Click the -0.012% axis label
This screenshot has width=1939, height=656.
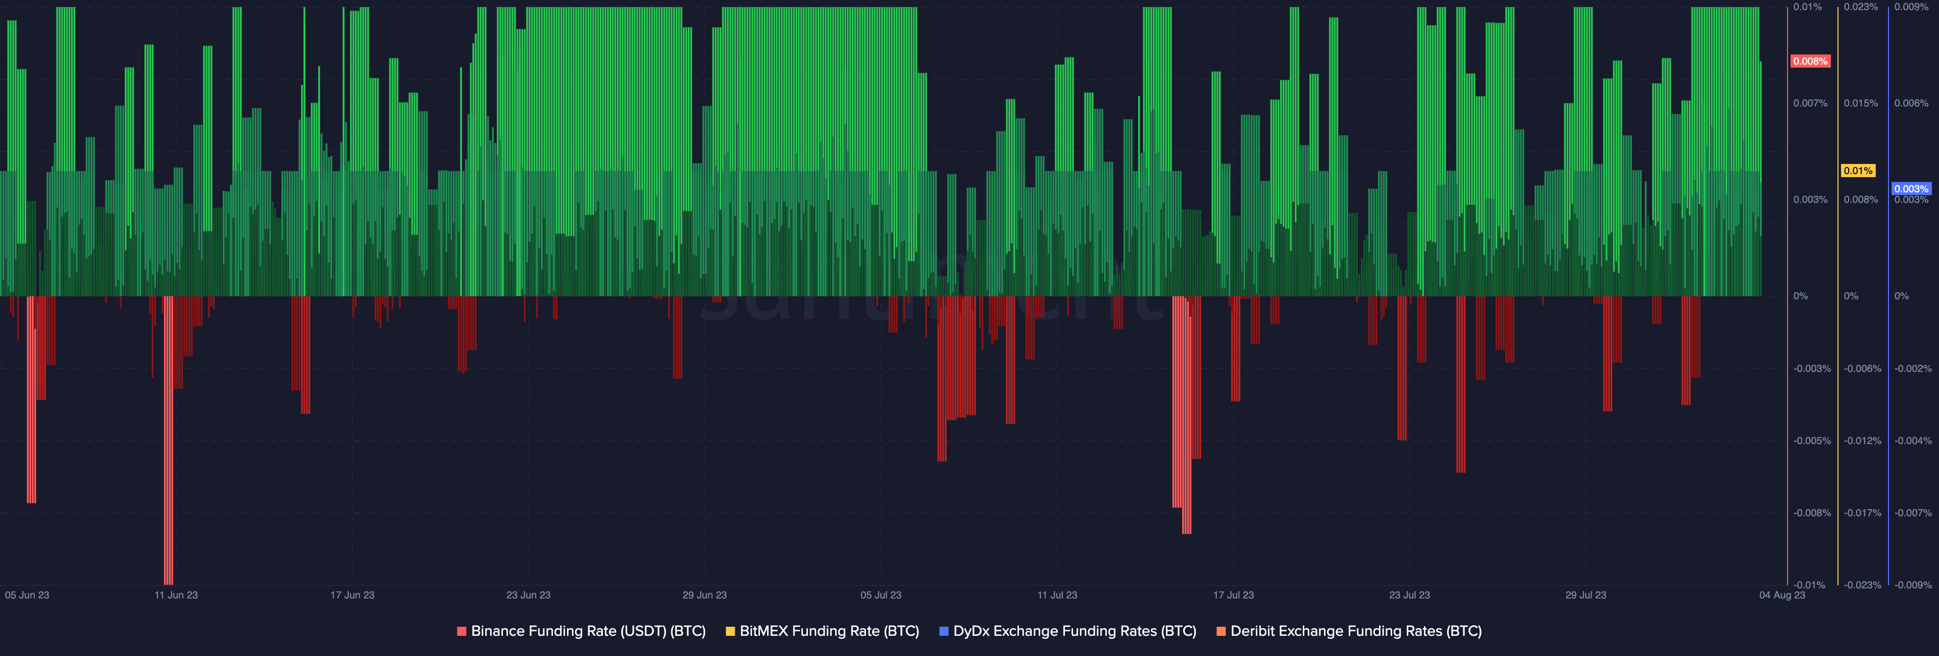pyautogui.click(x=1862, y=441)
